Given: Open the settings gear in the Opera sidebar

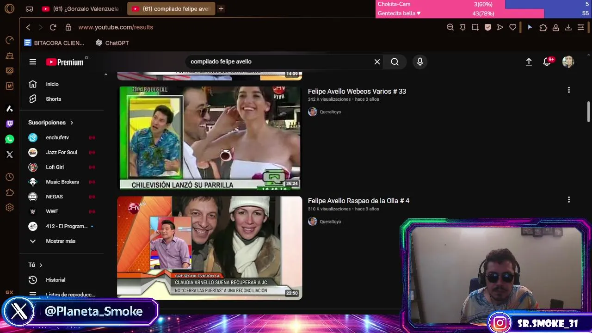Looking at the screenshot, I should (9, 208).
